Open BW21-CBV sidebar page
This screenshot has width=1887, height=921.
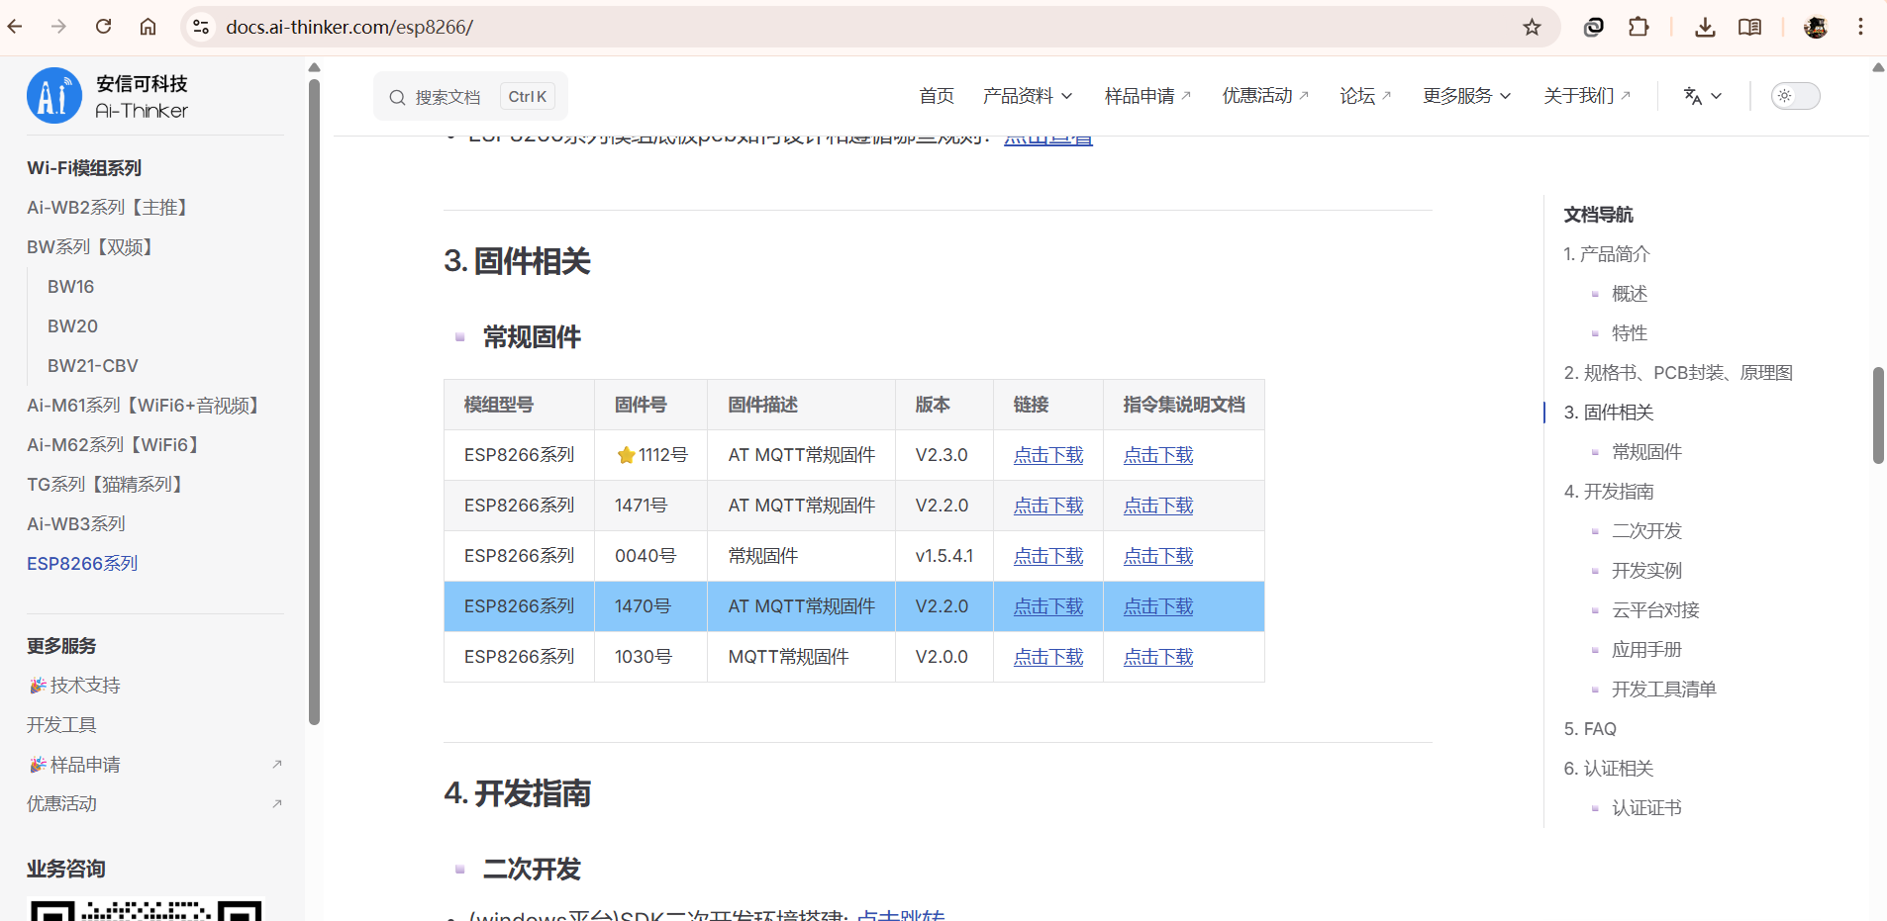93,366
